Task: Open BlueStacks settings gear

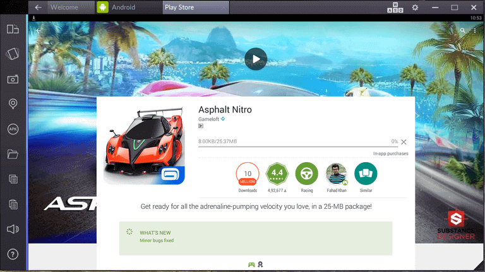Action: 415,8
